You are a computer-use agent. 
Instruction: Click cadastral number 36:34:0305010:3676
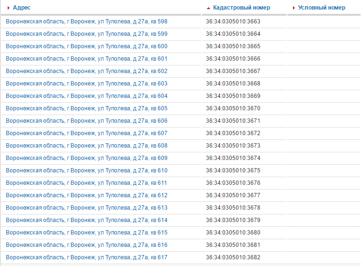tap(233, 183)
